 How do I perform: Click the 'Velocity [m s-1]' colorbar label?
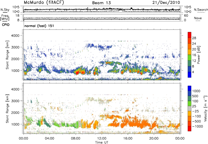tap(205, 108)
